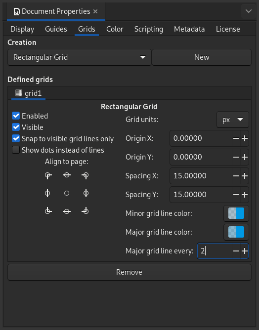This screenshot has height=330, width=259.
Task: Expand the panel chevron menu at top right
Action: pos(249,11)
